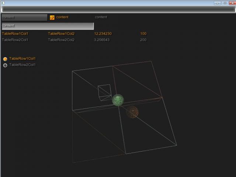
Task: Click the table cell showing 100
Action: 143,34
